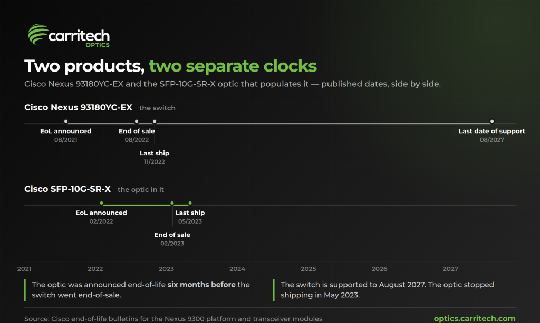This screenshot has width=540, height=323.
Task: Click the note about switch supported to August 2027
Action: point(387,290)
